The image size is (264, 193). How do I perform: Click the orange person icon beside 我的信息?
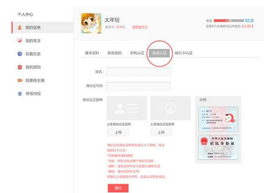[x=20, y=28]
